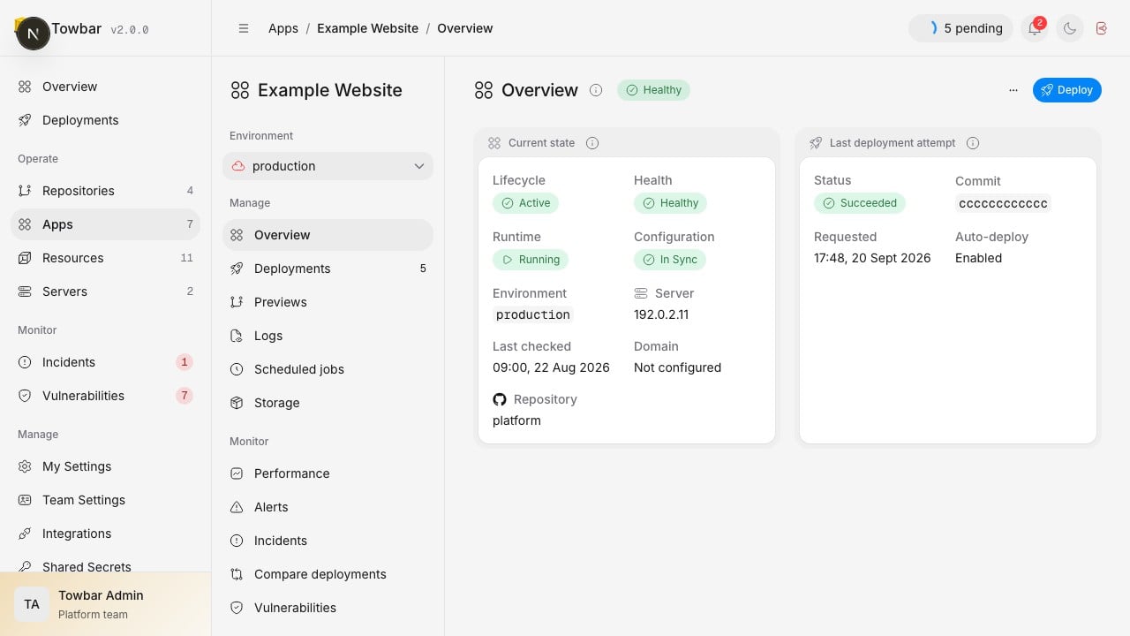Click the In Sync configuration badge

[670, 260]
